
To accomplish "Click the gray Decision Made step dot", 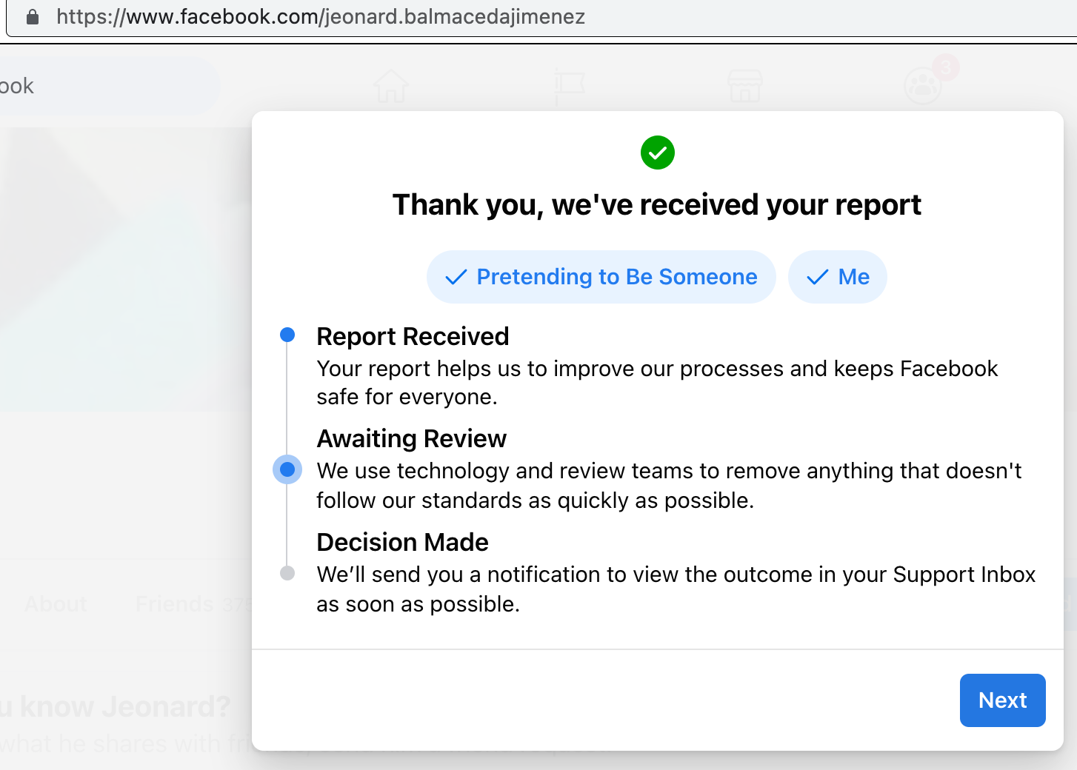I will click(287, 573).
